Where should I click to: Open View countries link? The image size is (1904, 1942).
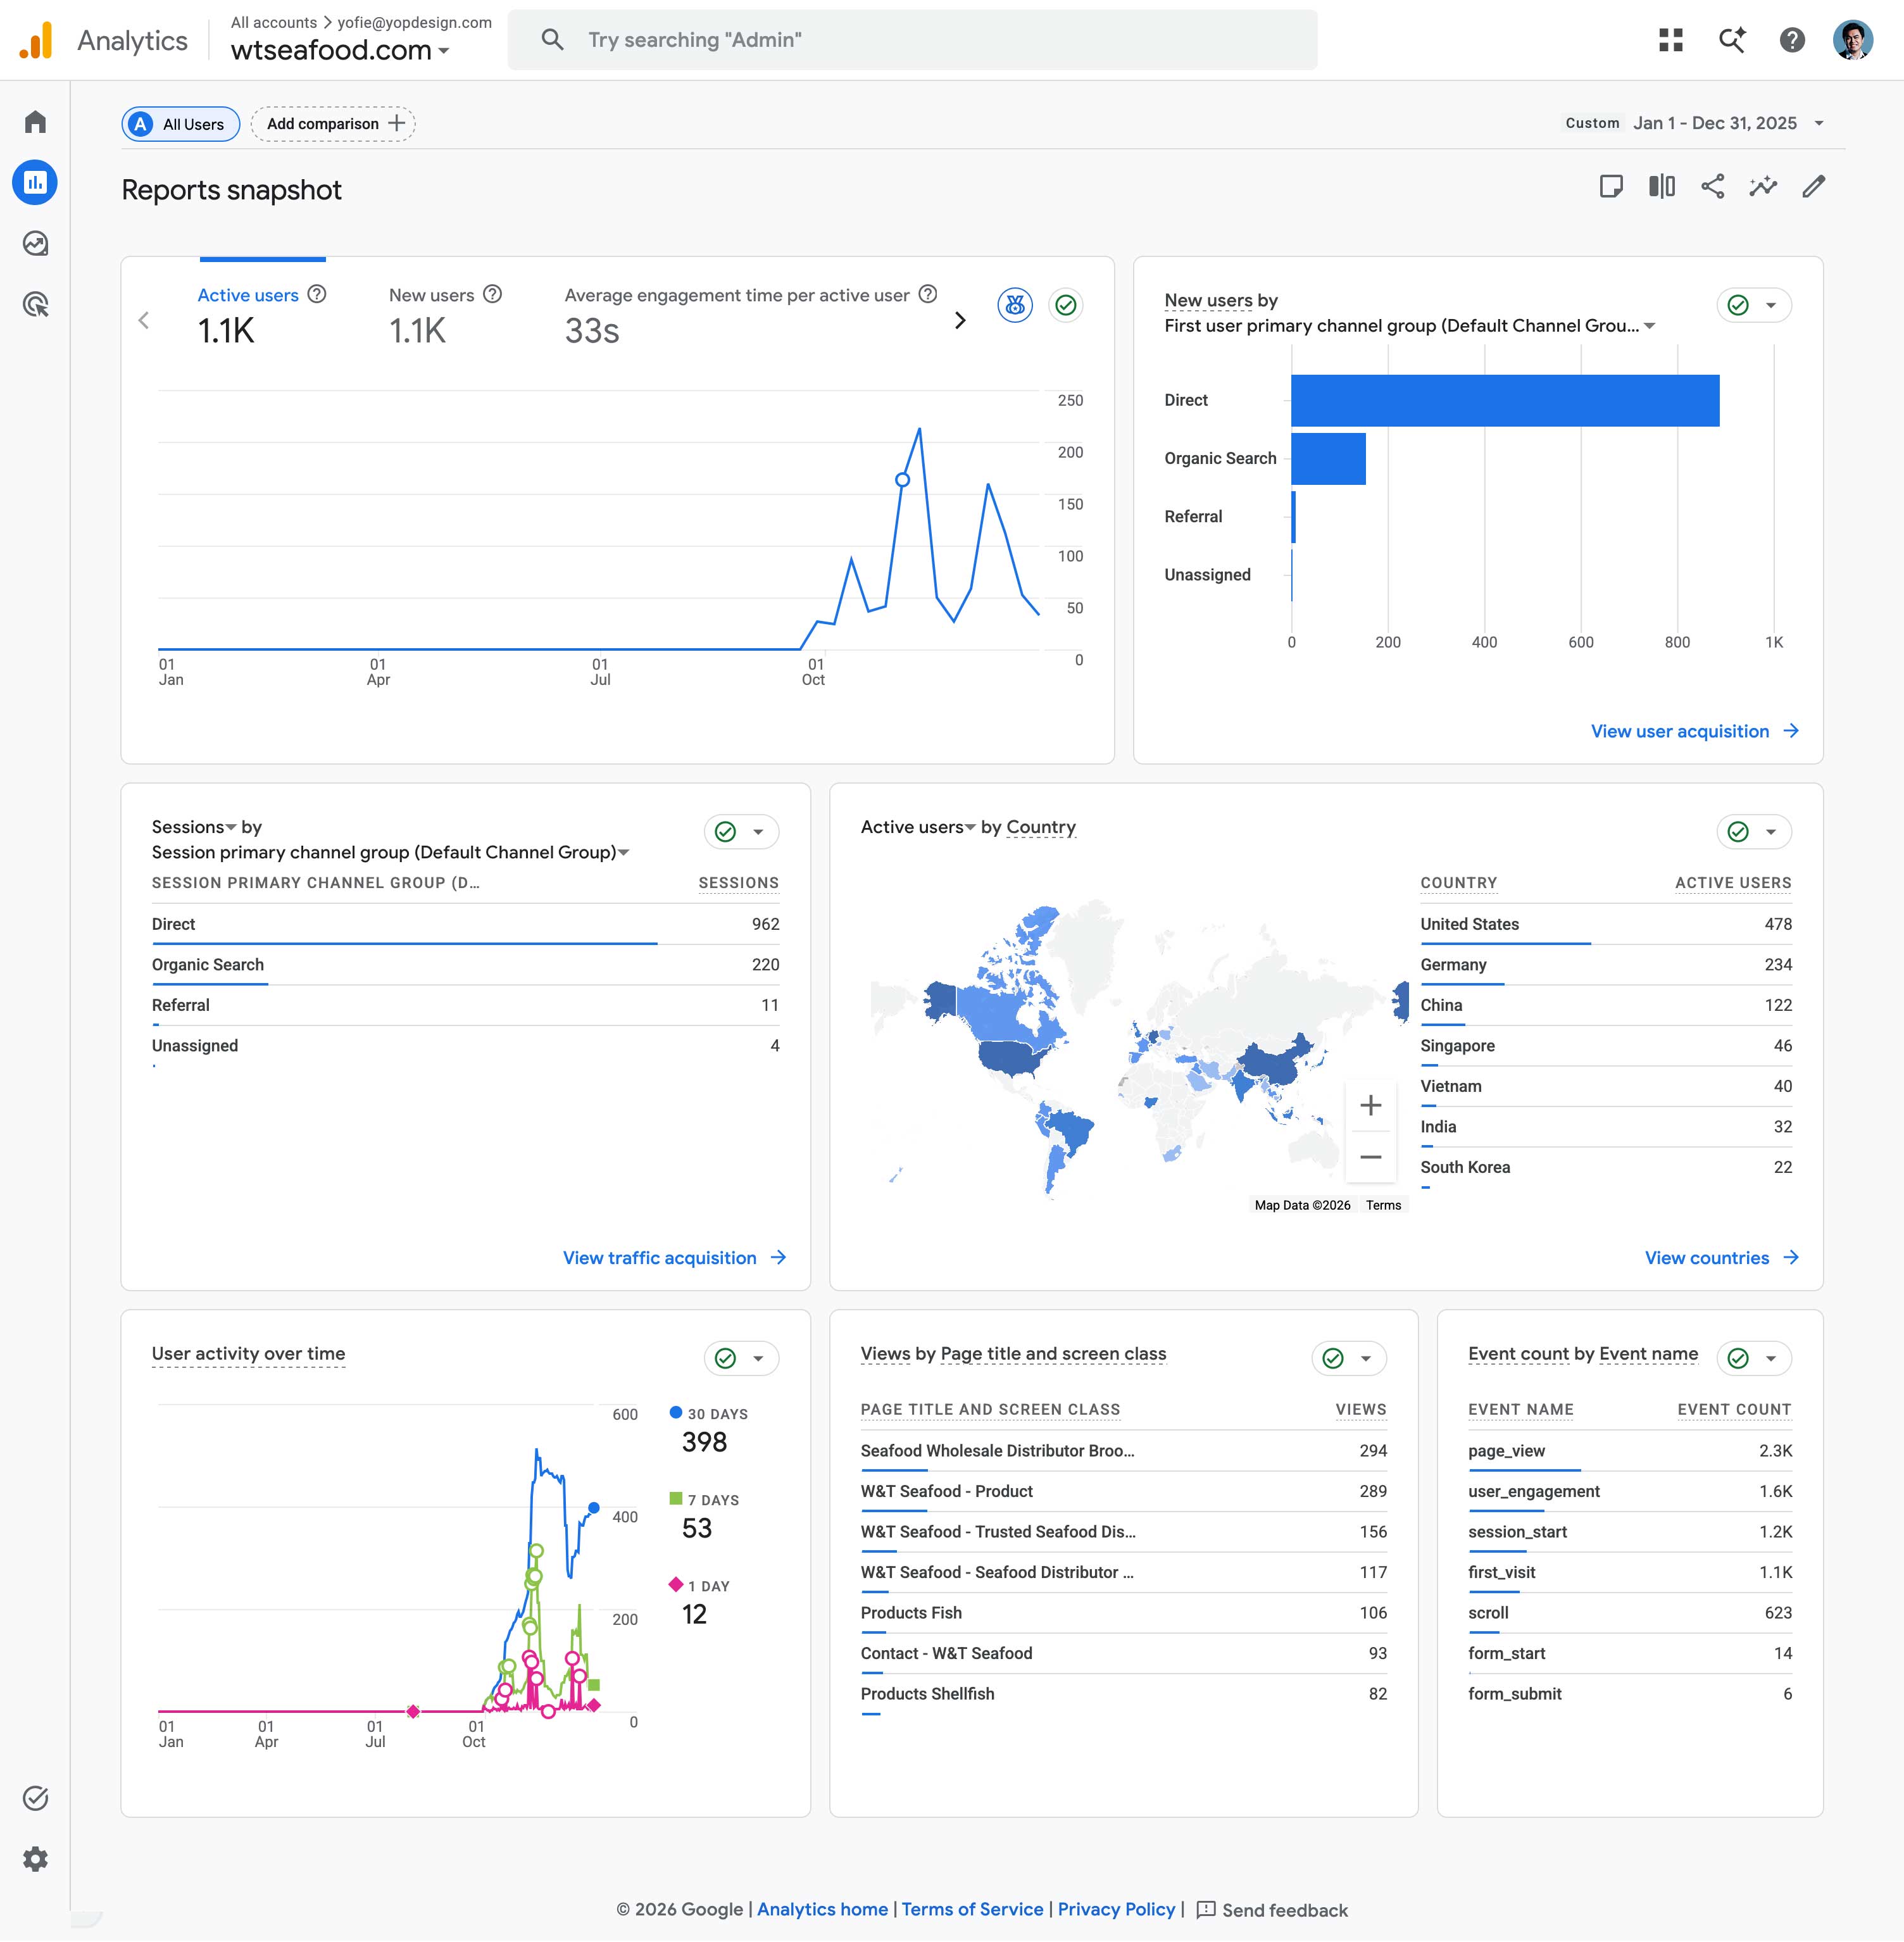[1722, 1258]
